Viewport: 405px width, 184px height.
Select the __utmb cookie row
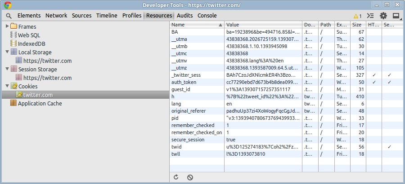[287, 46]
